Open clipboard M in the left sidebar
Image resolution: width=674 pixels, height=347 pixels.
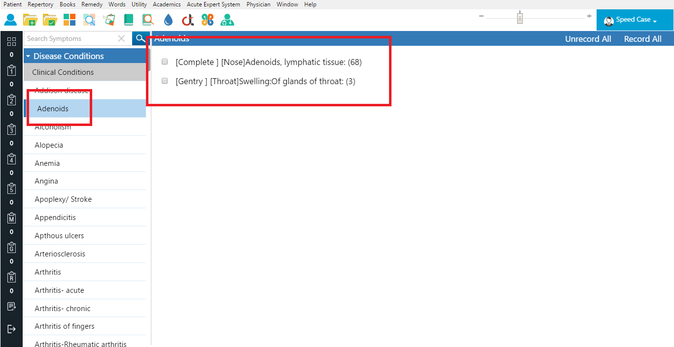pyautogui.click(x=11, y=218)
